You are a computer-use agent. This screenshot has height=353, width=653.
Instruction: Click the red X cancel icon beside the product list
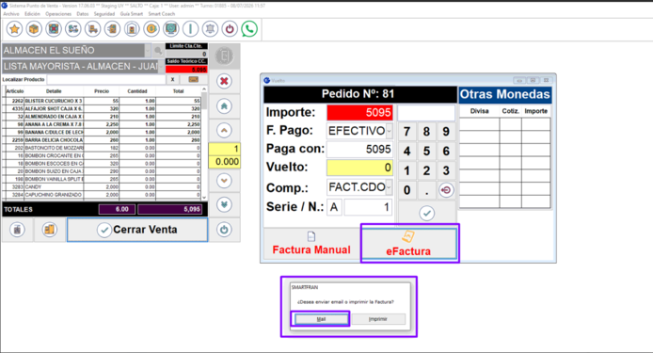pos(224,81)
